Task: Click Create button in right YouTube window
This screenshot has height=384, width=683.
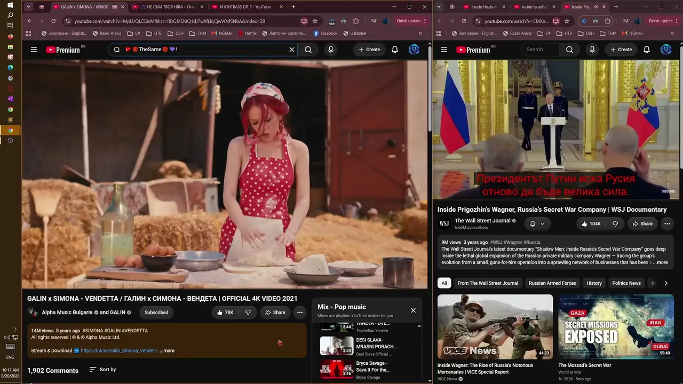Action: click(x=621, y=50)
